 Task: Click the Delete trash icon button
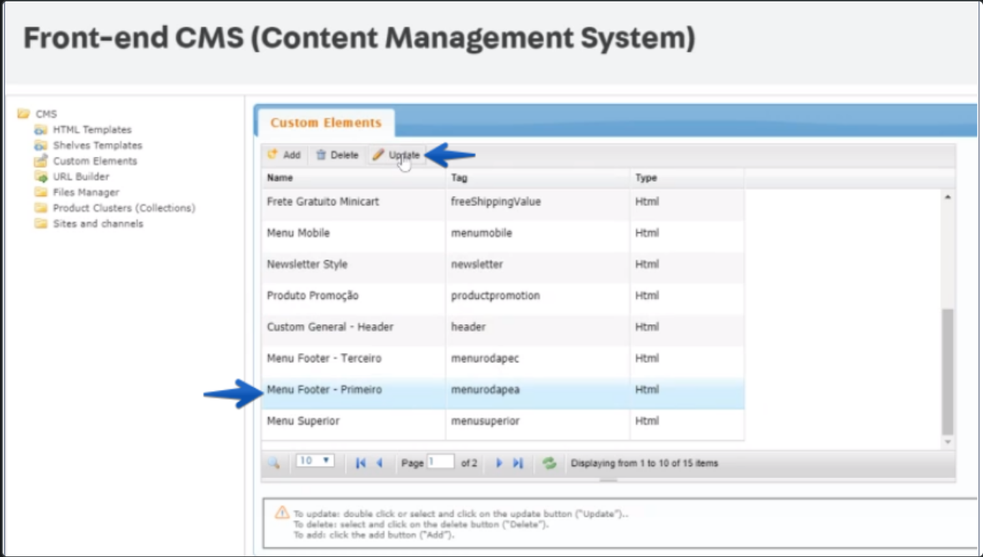[x=337, y=155]
